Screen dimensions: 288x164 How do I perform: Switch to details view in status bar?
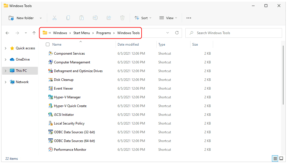(x=275, y=159)
